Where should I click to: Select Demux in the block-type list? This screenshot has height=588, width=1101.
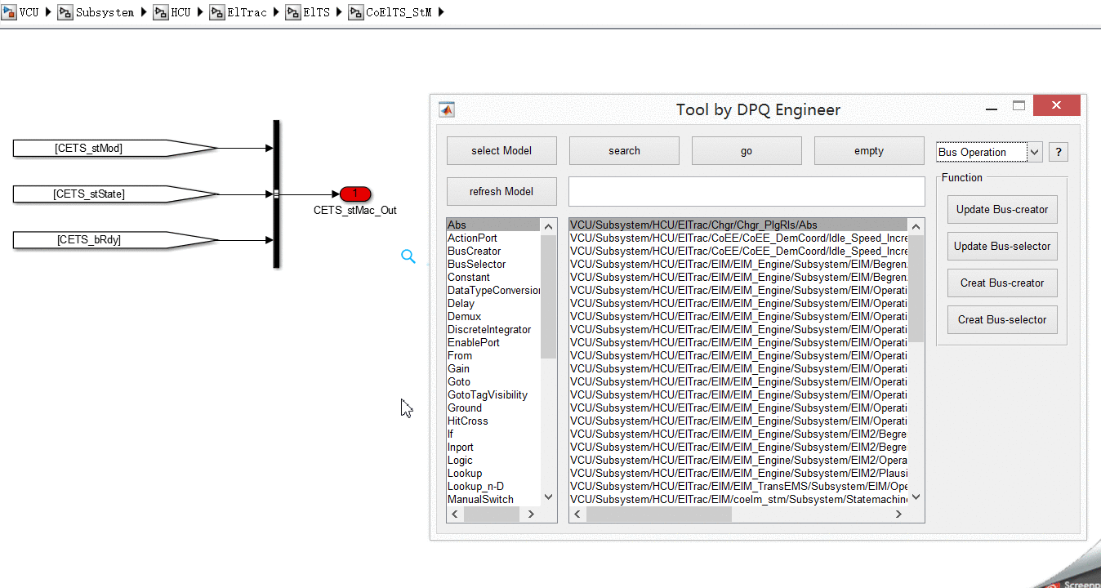(493, 316)
